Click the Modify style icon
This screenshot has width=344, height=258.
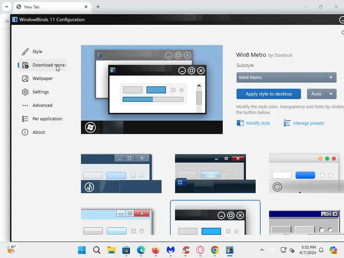(240, 123)
